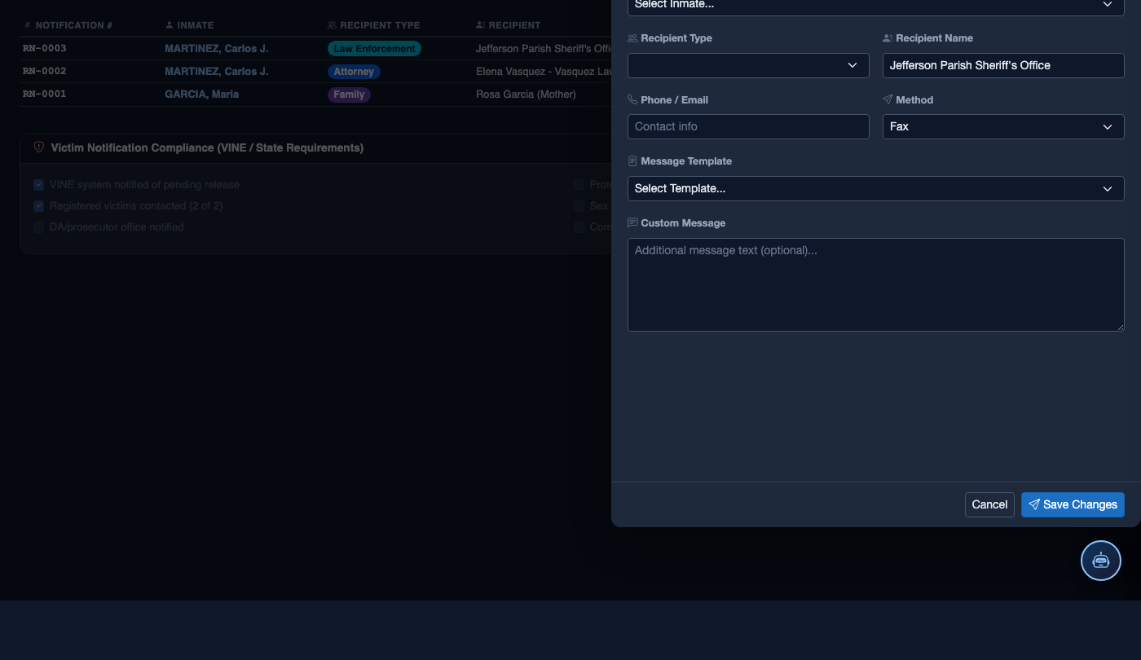Sort by RECIPIENT TYPE column header
1141x660 pixels.
pyautogui.click(x=373, y=25)
